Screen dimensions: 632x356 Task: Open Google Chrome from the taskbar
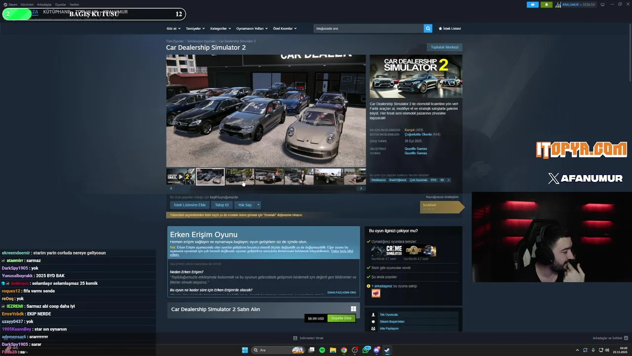coord(344,350)
